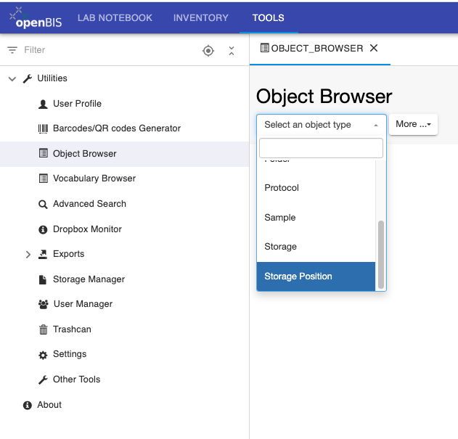Collapse the Select an object type dropdown
The height and width of the screenshot is (439, 458).
point(322,125)
